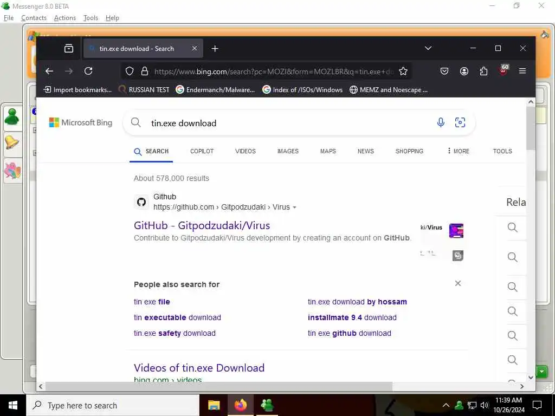Screen dimensions: 555x416
Task: Open Messenger File menu
Action: (9, 18)
